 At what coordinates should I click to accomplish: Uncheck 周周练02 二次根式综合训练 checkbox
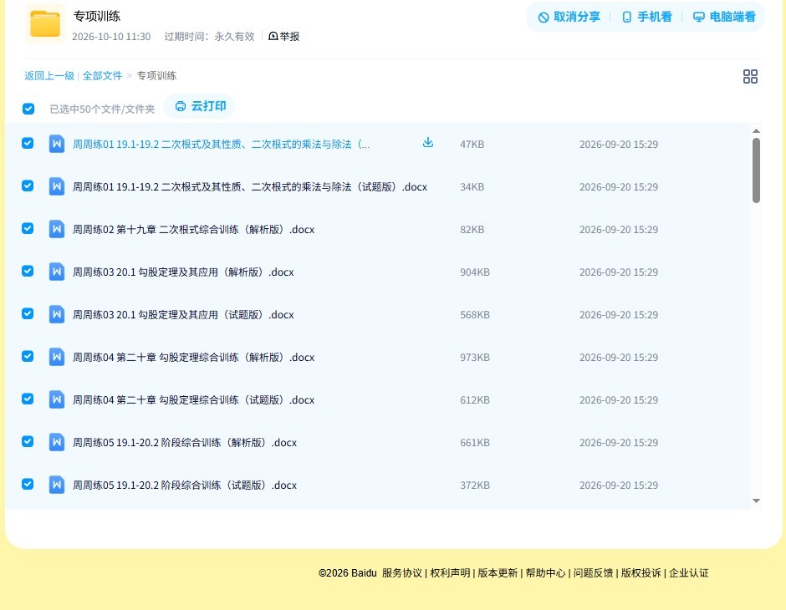[x=28, y=228]
